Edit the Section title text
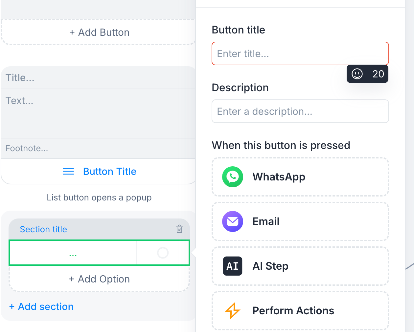 (43, 229)
